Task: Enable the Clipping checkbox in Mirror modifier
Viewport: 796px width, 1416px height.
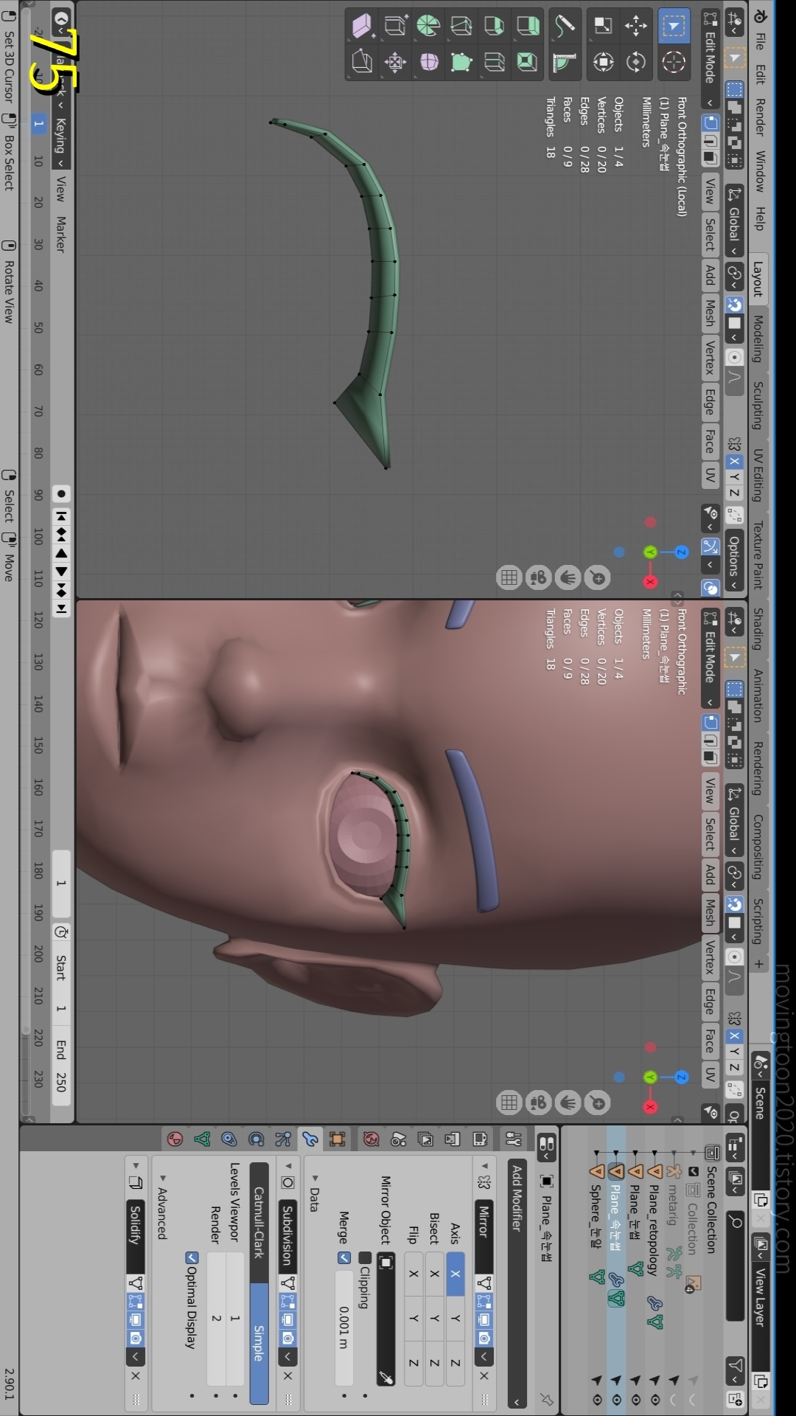Action: (366, 1257)
